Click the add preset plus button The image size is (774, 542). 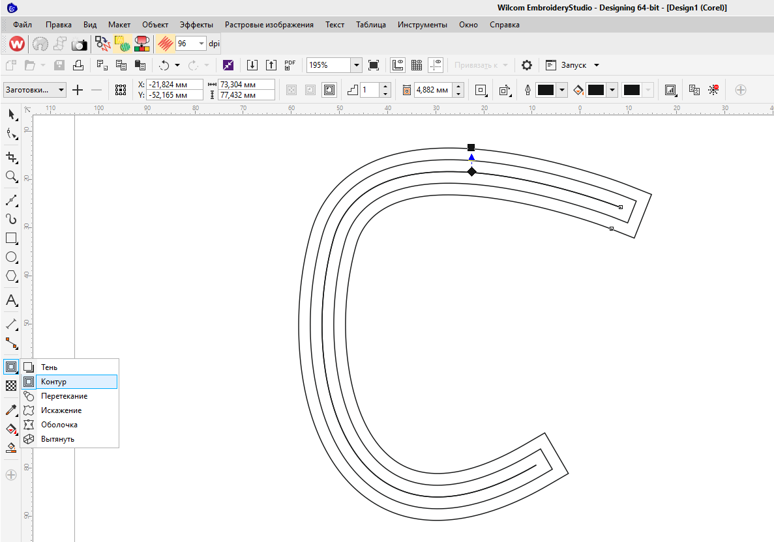point(78,90)
